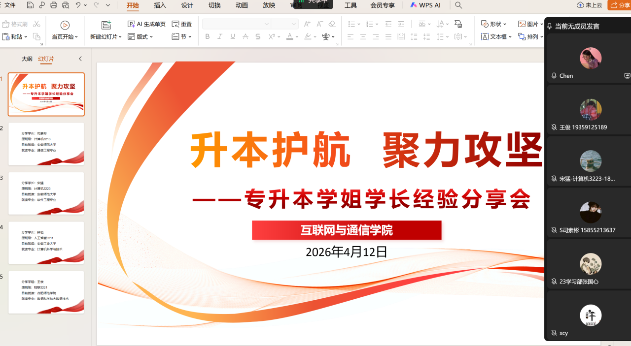
Task: Click the clear formatting eraser icon
Action: (x=332, y=24)
